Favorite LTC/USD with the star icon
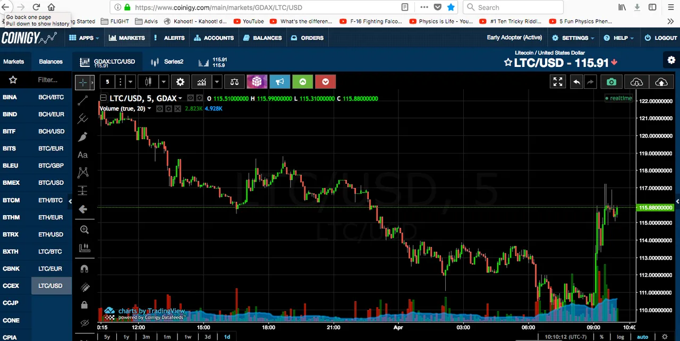Screen dimensions: 680x341 tap(508, 63)
